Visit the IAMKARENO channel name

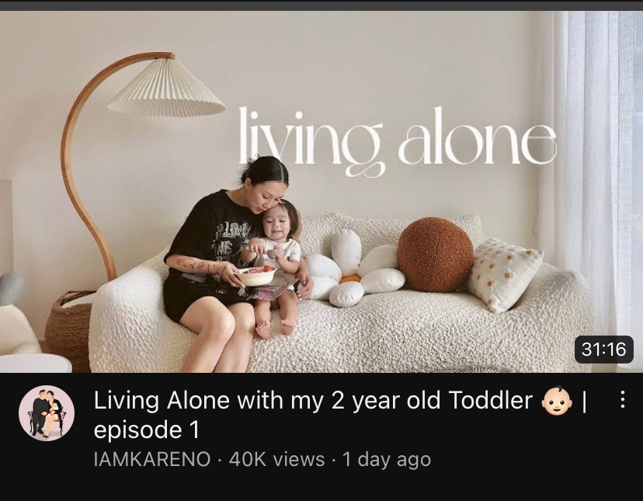152,459
